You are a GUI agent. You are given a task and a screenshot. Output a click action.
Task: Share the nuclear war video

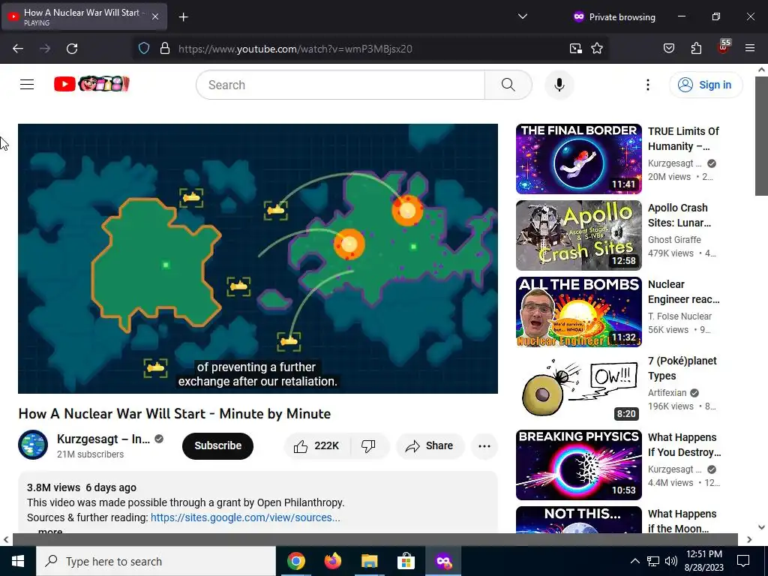click(430, 445)
